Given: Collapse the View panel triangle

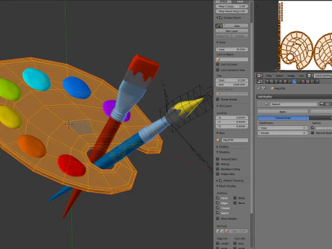Looking at the screenshot, I should [217, 42].
